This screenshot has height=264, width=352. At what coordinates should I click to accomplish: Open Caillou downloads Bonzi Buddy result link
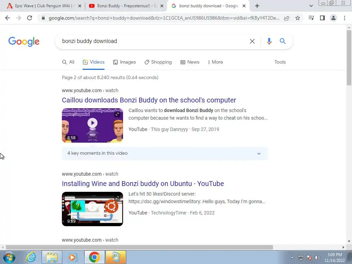tap(149, 100)
